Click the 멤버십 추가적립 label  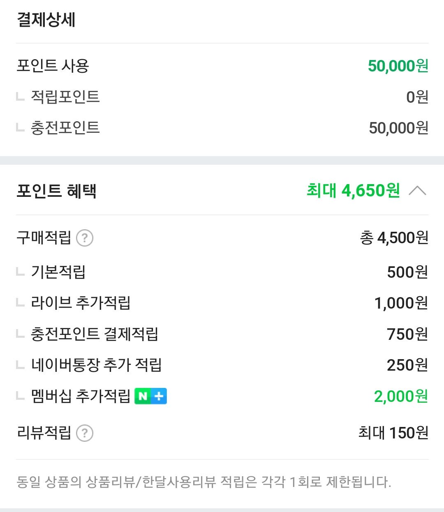[x=81, y=396]
